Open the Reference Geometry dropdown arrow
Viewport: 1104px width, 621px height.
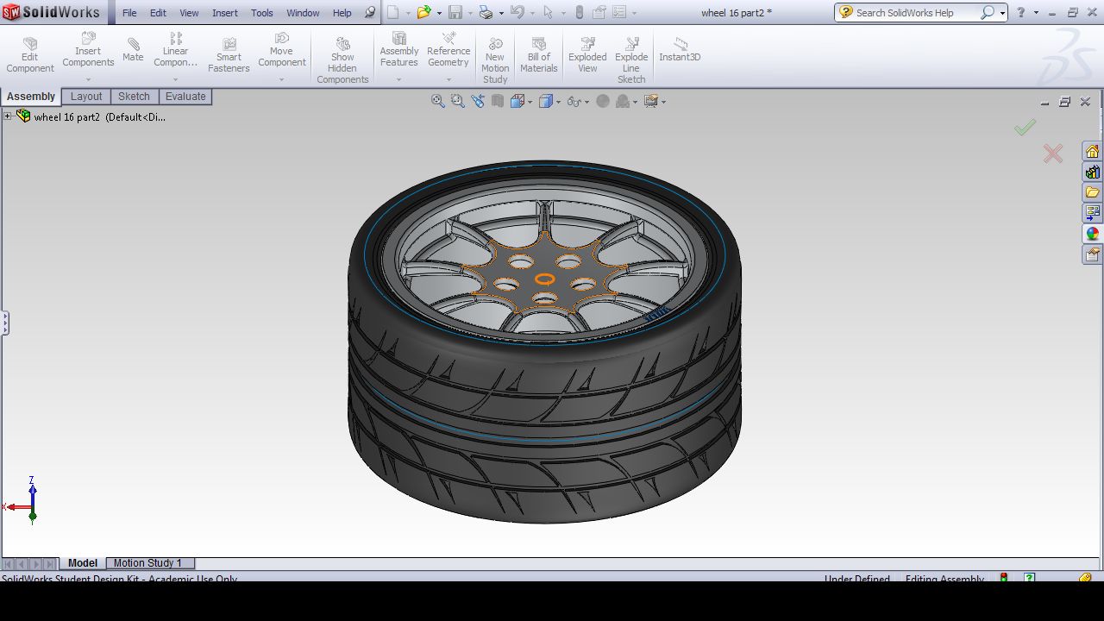(x=448, y=80)
